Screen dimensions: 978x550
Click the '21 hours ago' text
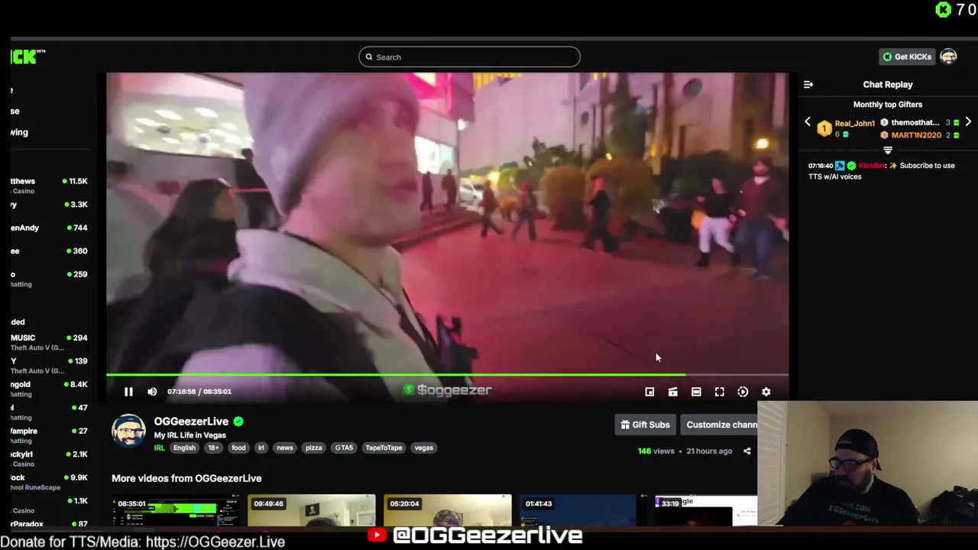(709, 451)
